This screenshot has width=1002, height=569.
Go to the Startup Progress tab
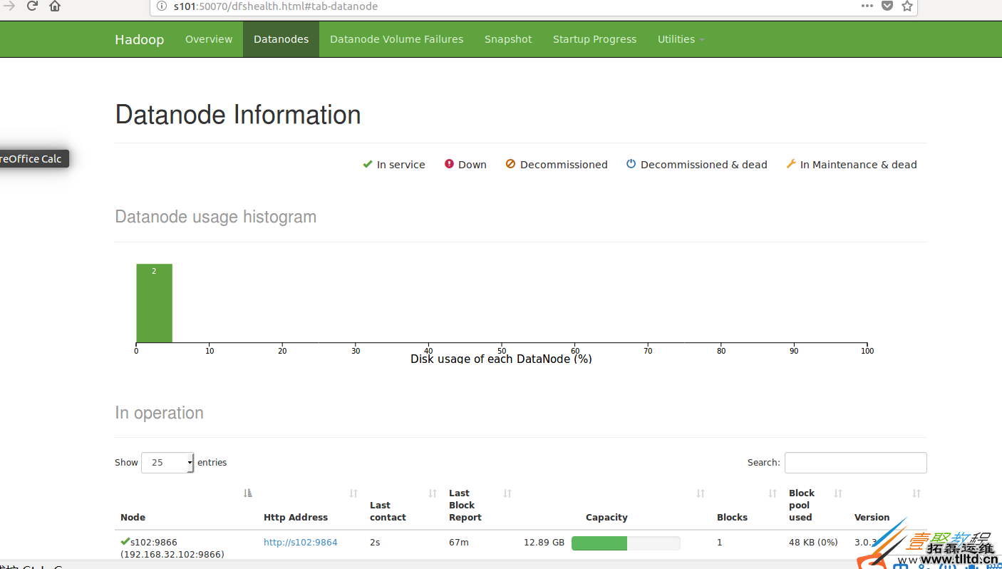click(594, 39)
